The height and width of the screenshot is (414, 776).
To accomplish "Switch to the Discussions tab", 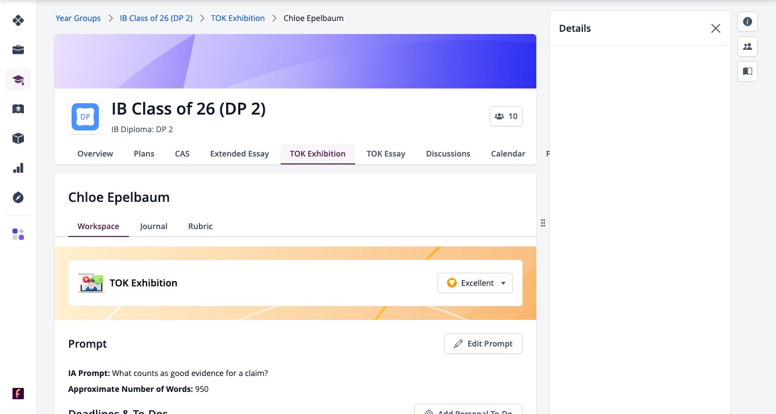I will [448, 154].
